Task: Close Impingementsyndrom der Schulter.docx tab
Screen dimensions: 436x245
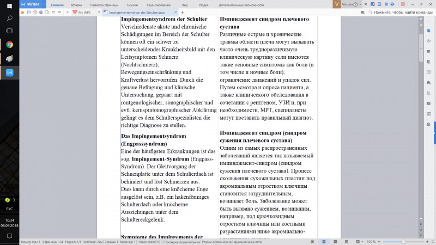Action: tap(175, 12)
